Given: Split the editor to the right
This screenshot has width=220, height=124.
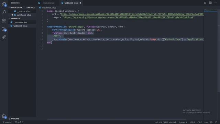Looking at the screenshot, I should 210,3.
